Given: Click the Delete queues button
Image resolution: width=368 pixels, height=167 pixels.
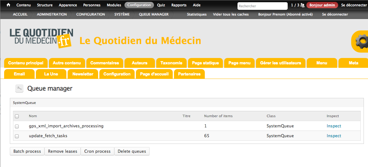Looking at the screenshot, I should coord(132,151).
